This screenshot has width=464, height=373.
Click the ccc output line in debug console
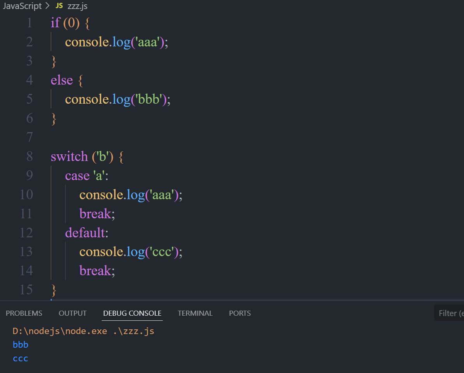point(20,358)
